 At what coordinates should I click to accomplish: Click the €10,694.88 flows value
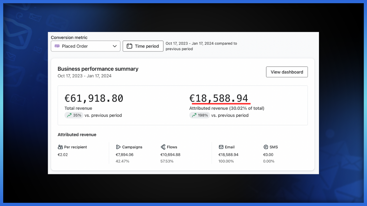(x=170, y=155)
